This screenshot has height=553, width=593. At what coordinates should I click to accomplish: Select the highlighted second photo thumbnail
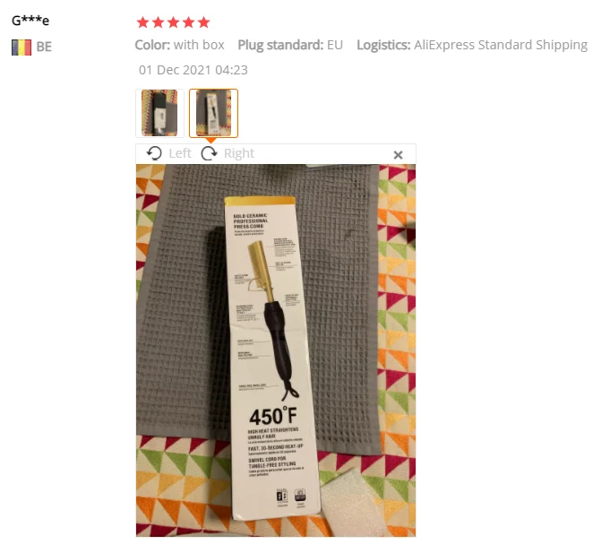(x=214, y=113)
